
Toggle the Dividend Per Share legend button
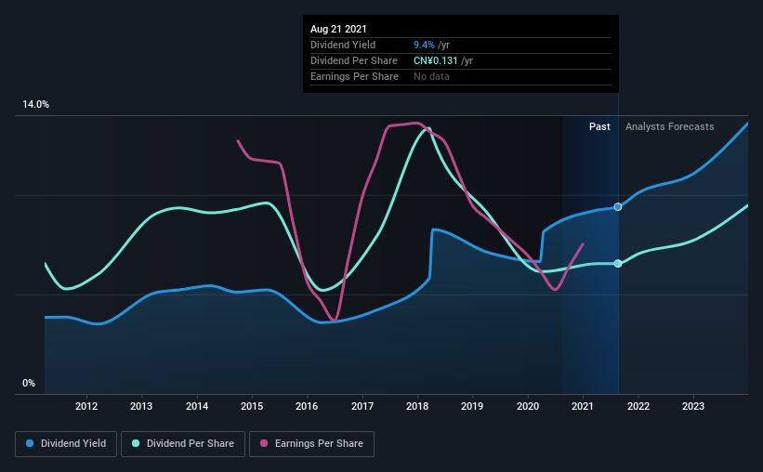click(183, 444)
